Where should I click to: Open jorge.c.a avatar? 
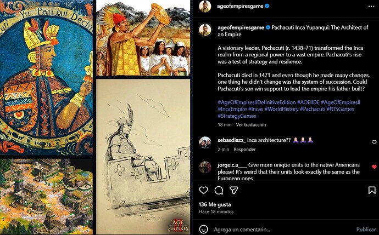pyautogui.click(x=205, y=167)
